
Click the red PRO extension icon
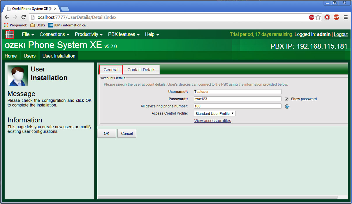[311, 17]
